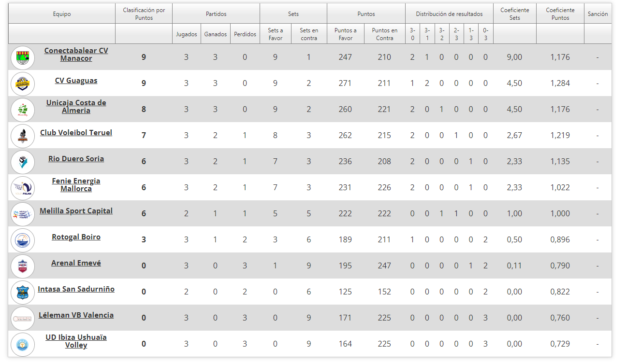Visit UD Ibiza Ushuaïa Volley team page
Screen dimensions: 627x363
click(76, 341)
